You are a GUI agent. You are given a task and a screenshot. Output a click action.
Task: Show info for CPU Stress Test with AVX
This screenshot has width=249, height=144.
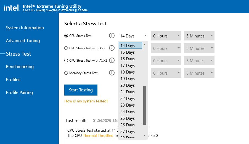[112, 48]
